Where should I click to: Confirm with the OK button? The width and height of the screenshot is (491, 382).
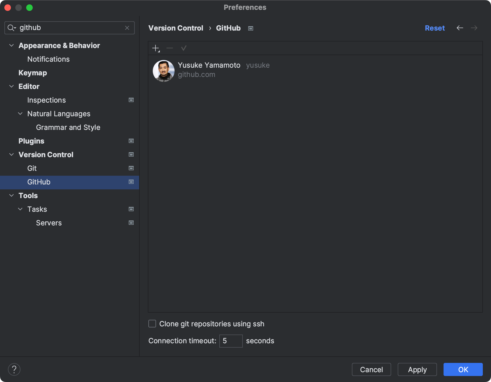tap(463, 369)
